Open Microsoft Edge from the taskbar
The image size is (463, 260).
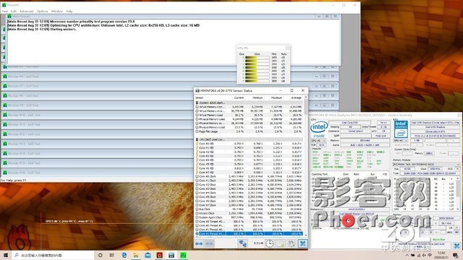coord(124,255)
